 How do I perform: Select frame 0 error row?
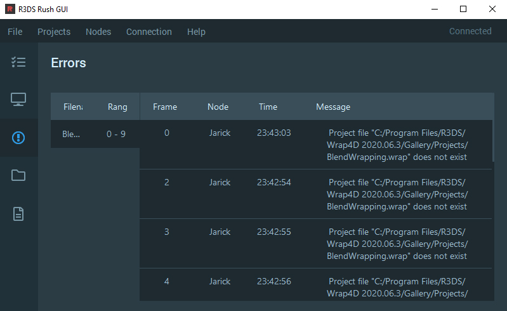(x=316, y=145)
